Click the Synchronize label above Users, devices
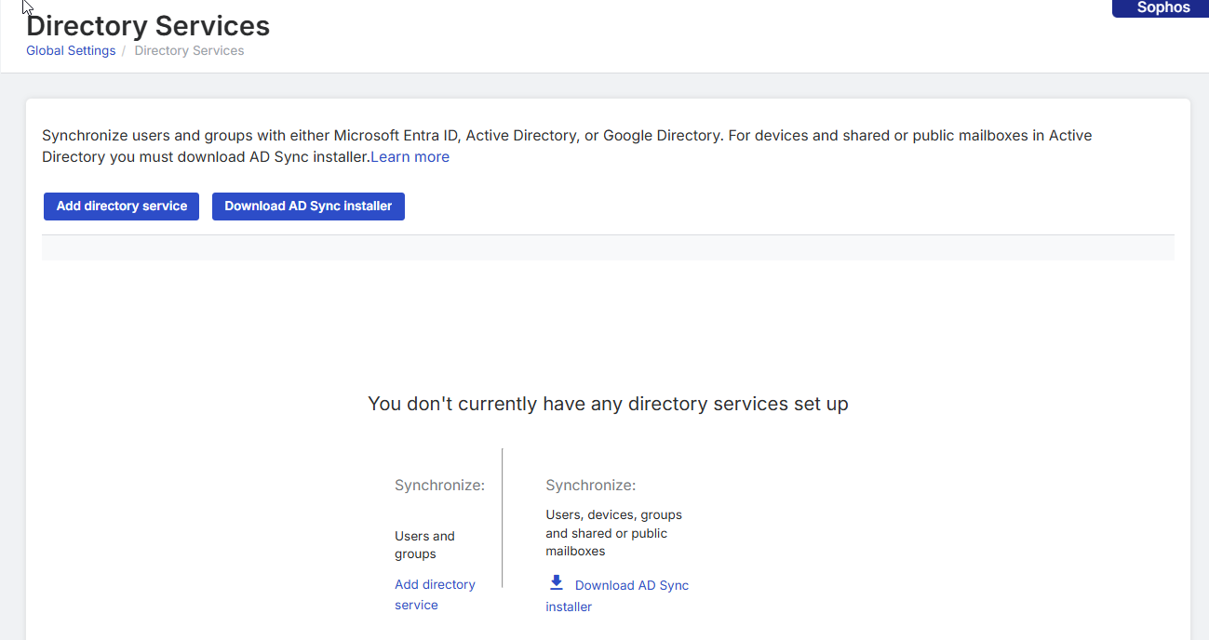Screen dimensions: 1209x640 (591, 486)
